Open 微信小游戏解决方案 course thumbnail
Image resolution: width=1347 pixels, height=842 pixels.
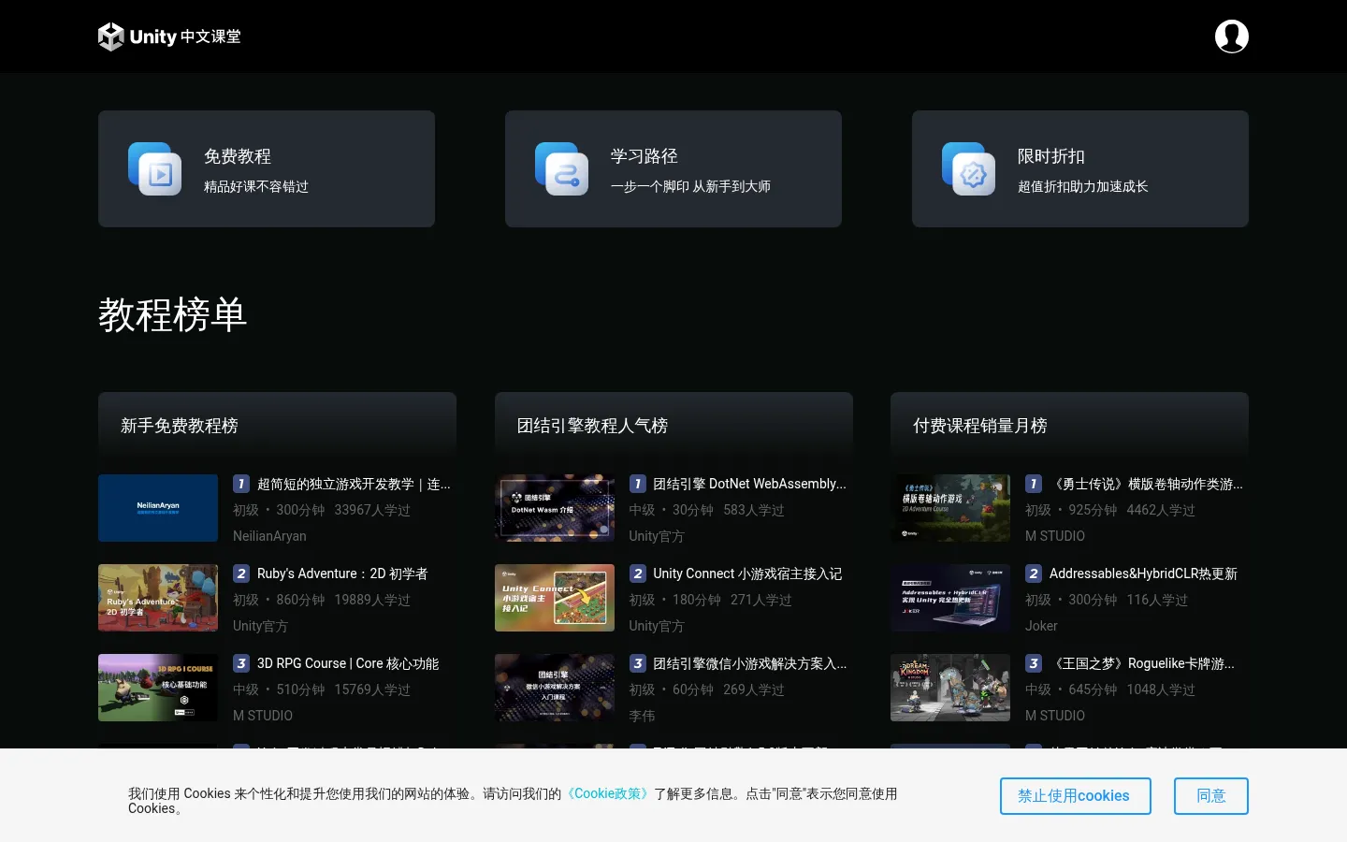click(x=555, y=688)
